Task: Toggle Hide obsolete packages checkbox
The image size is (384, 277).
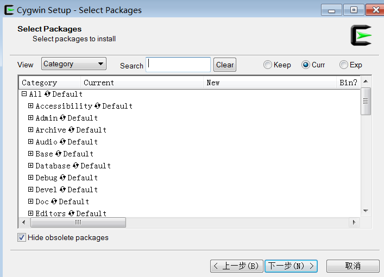Action: (x=22, y=237)
